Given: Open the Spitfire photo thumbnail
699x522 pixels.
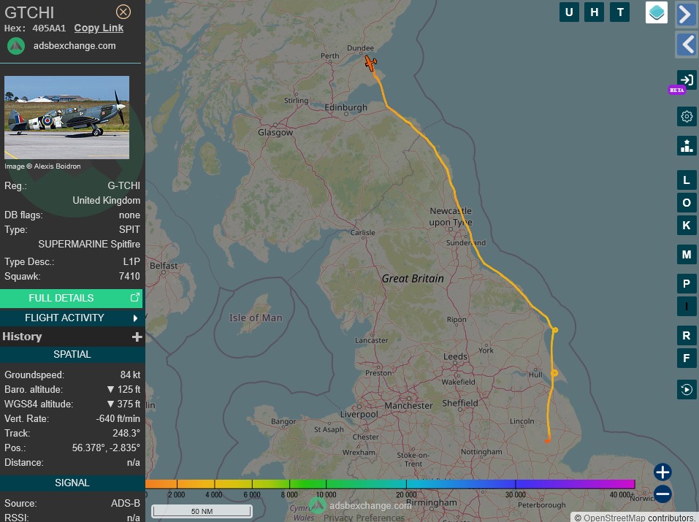Looking at the screenshot, I should pyautogui.click(x=67, y=118).
